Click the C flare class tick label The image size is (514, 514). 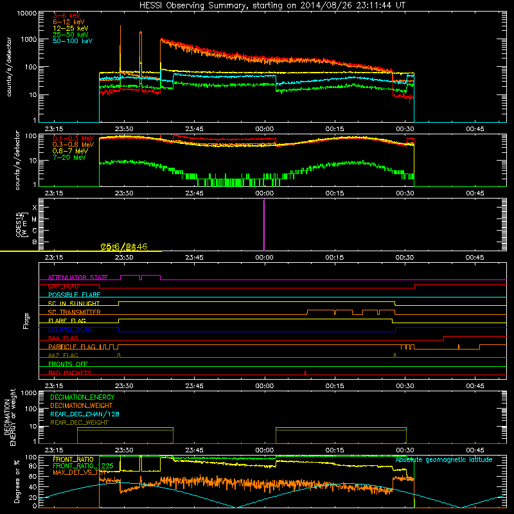click(x=35, y=231)
